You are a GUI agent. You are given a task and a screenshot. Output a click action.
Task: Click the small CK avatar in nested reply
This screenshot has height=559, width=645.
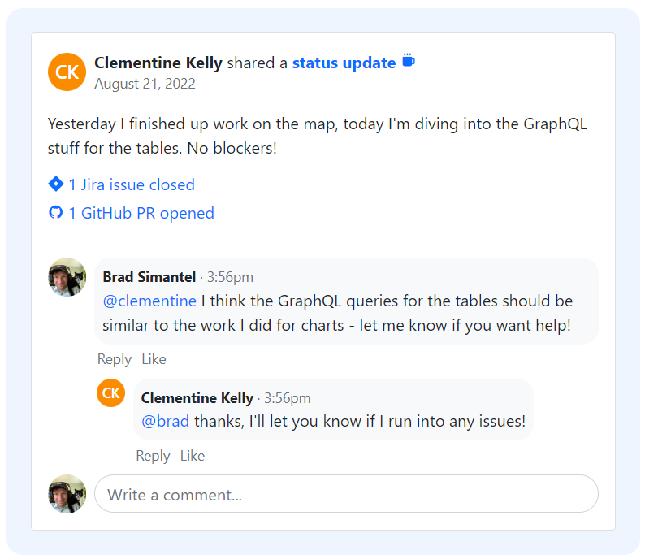click(111, 393)
